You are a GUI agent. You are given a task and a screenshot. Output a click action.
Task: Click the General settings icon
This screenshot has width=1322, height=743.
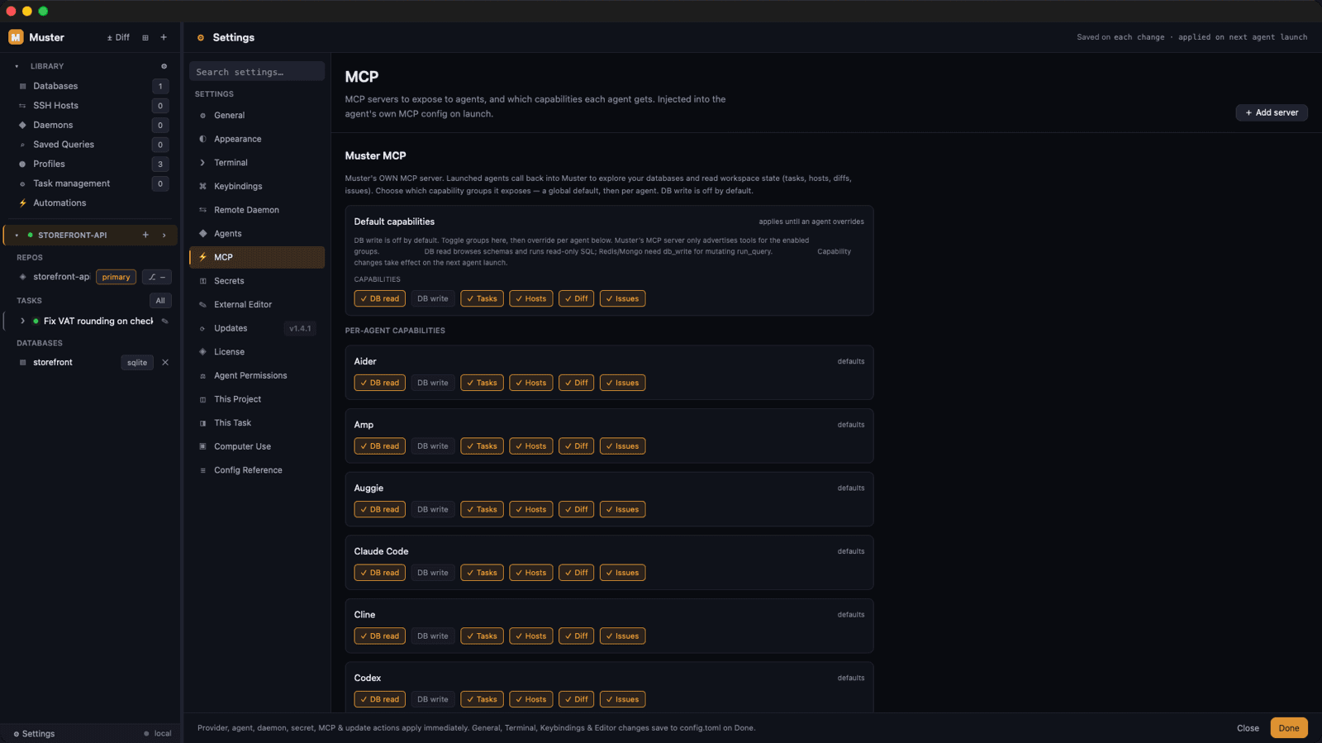202,116
